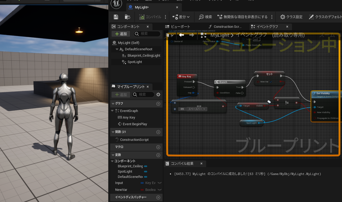Focus the My Blueprint search field
Image resolution: width=342 pixels, height=202 pixels.
click(143, 95)
